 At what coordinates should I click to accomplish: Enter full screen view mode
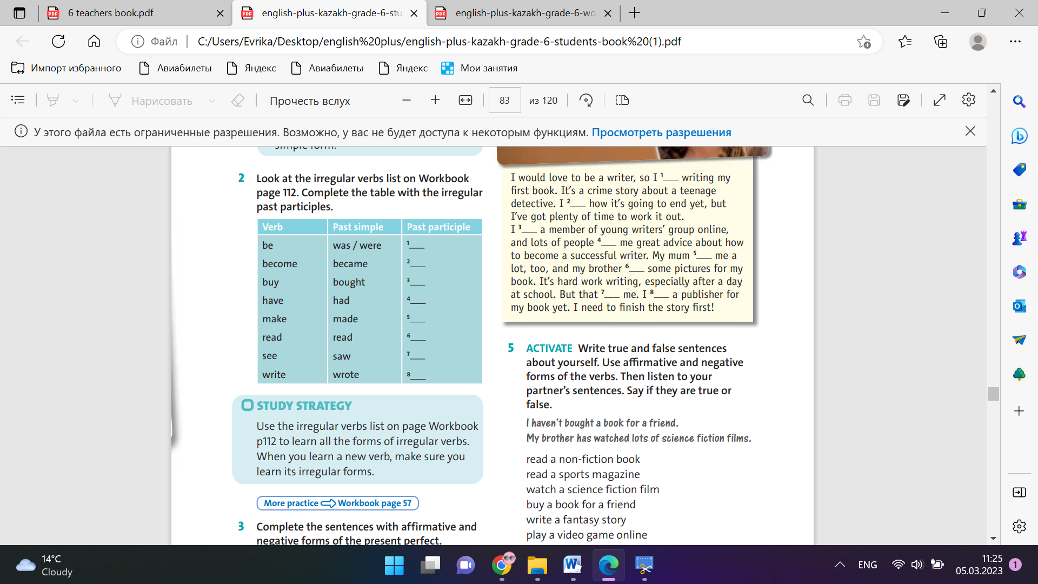(940, 100)
